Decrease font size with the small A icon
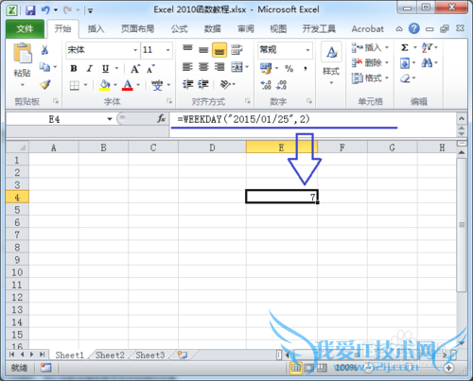 150,68
